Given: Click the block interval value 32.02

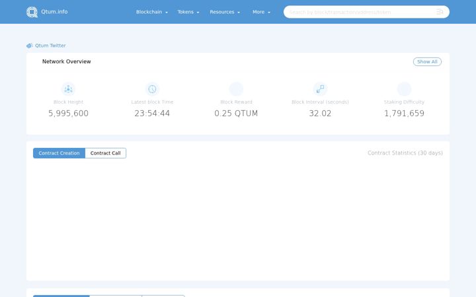Looking at the screenshot, I should [320, 114].
